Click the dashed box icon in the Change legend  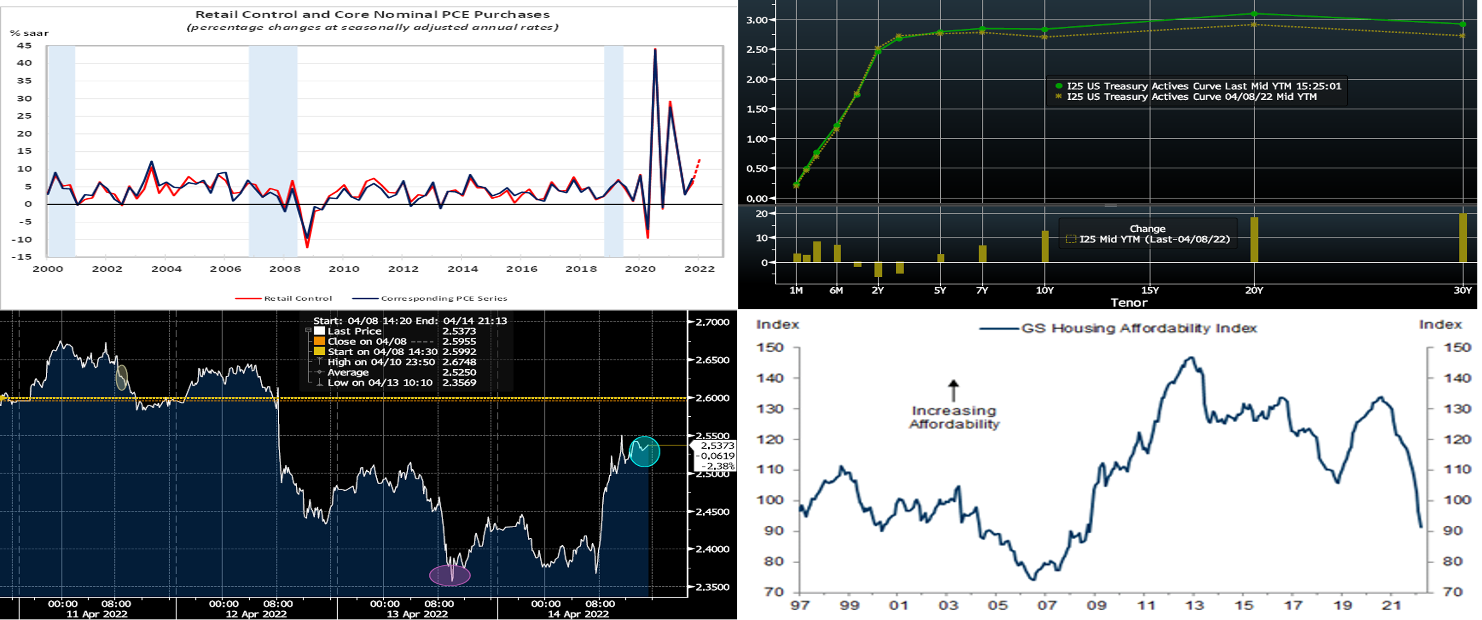(1071, 239)
